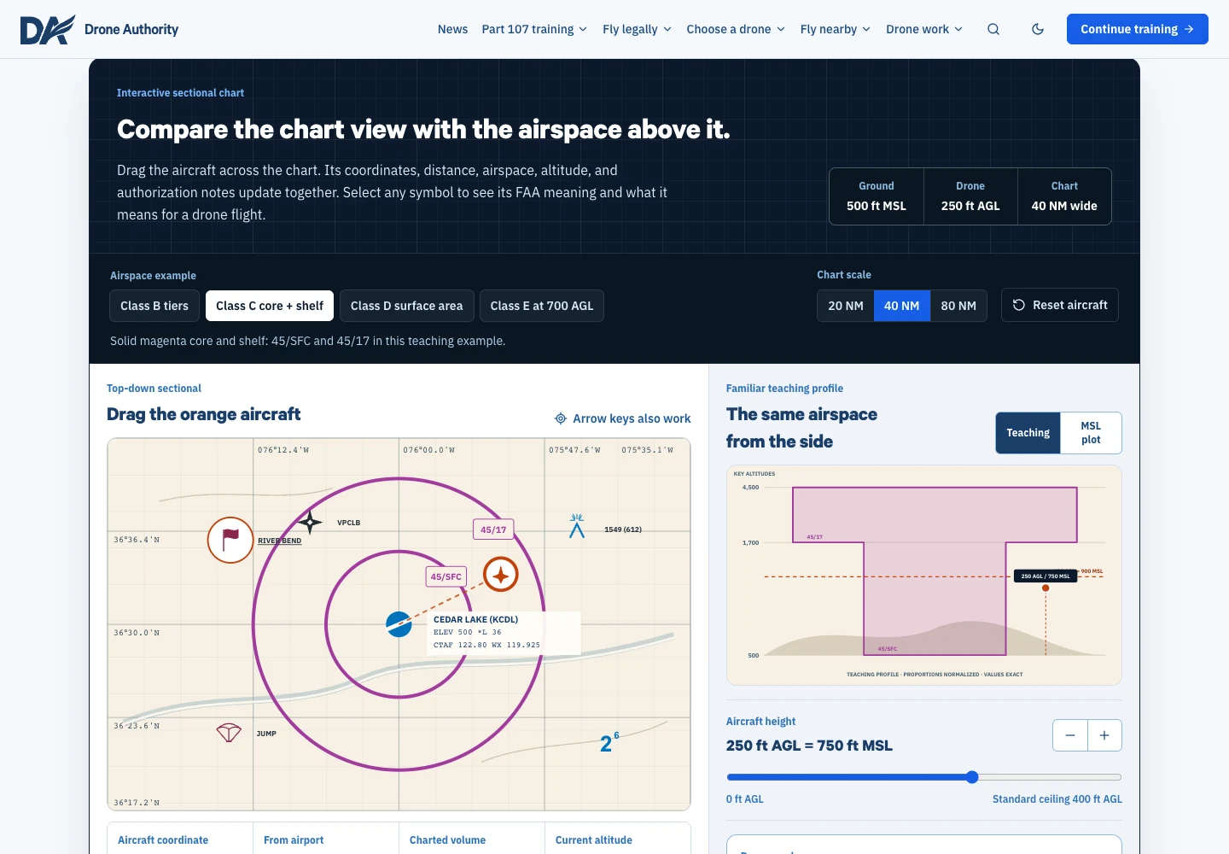
Task: Click the 1549 (612) obstruction elevation text
Action: 623,529
